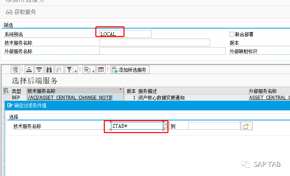Click the 获取服务 button
The height and width of the screenshot is (176, 290).
[21, 12]
